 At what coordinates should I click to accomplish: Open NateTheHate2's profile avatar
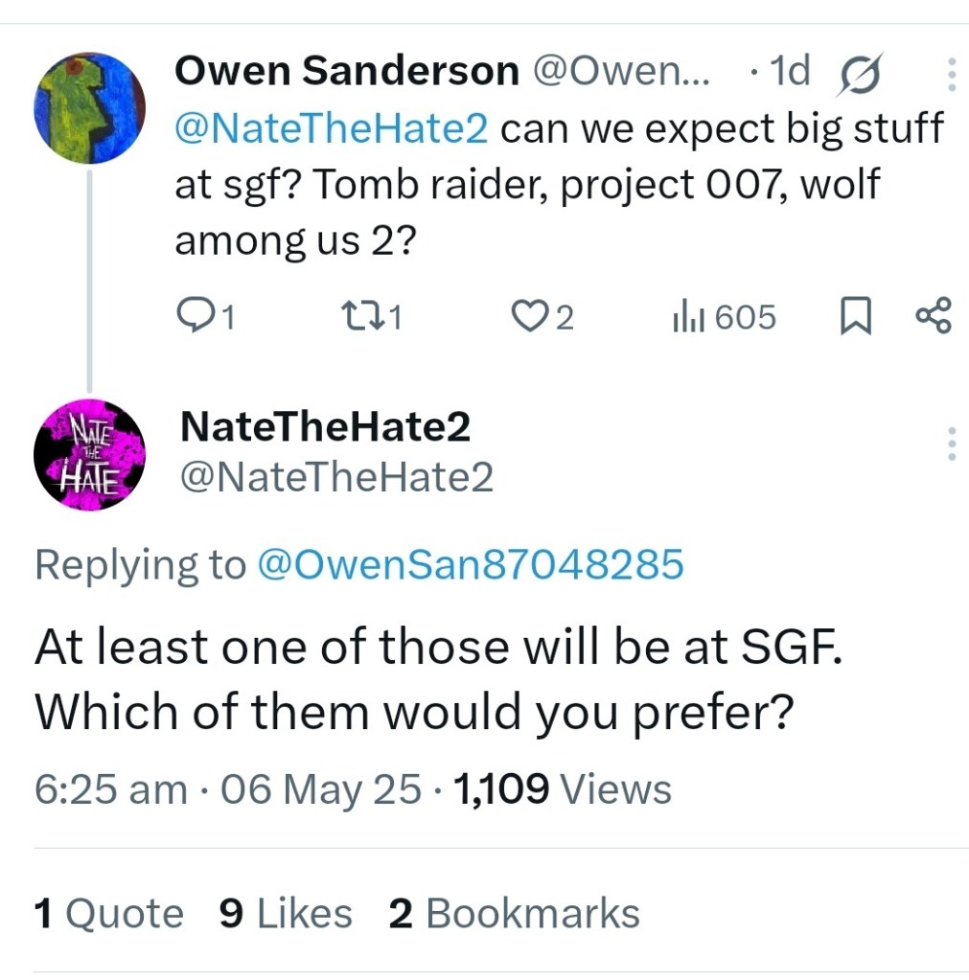89,455
